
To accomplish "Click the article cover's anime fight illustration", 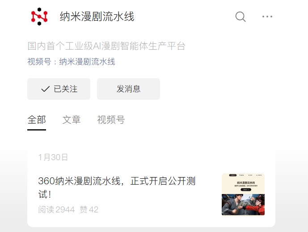I will tap(243, 204).
